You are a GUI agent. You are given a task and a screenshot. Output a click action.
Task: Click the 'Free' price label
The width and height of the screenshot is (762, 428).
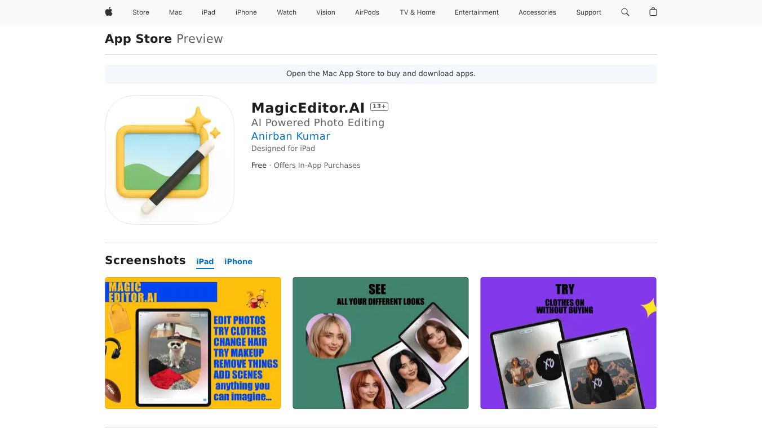[x=259, y=166]
